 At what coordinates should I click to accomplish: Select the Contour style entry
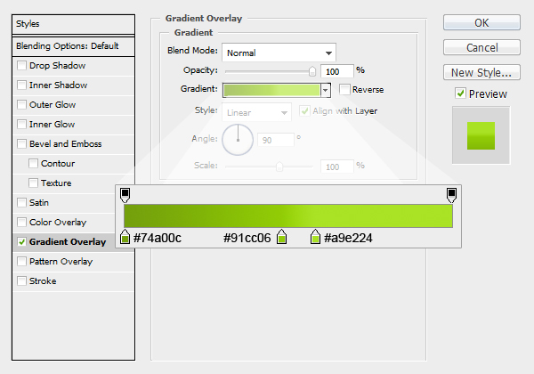[x=58, y=164]
